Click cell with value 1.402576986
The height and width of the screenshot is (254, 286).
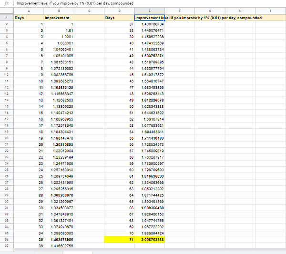(59, 239)
